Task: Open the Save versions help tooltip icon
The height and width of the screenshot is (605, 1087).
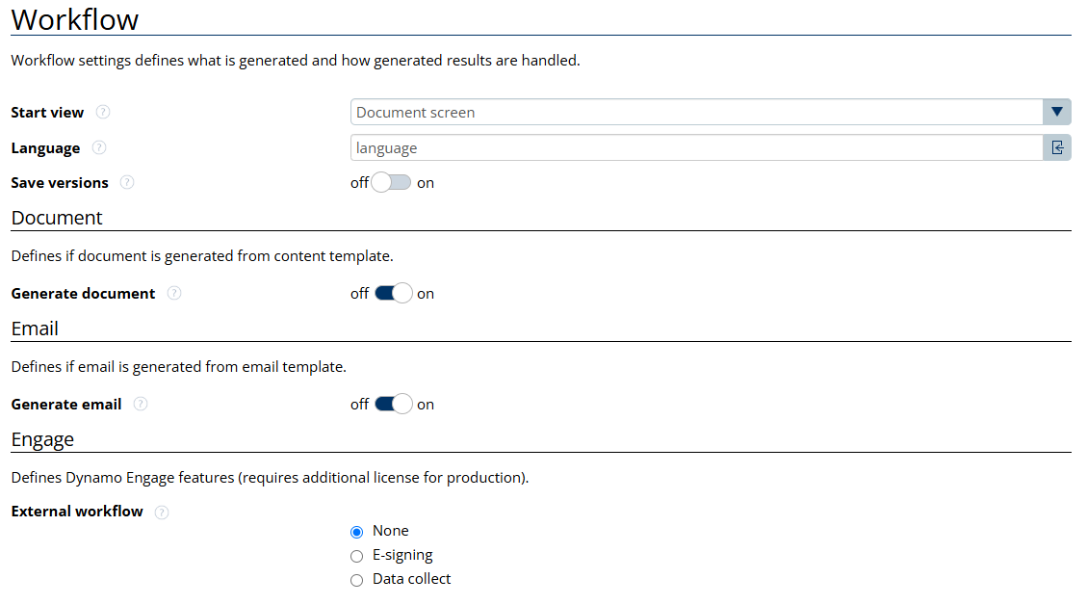Action: (127, 182)
